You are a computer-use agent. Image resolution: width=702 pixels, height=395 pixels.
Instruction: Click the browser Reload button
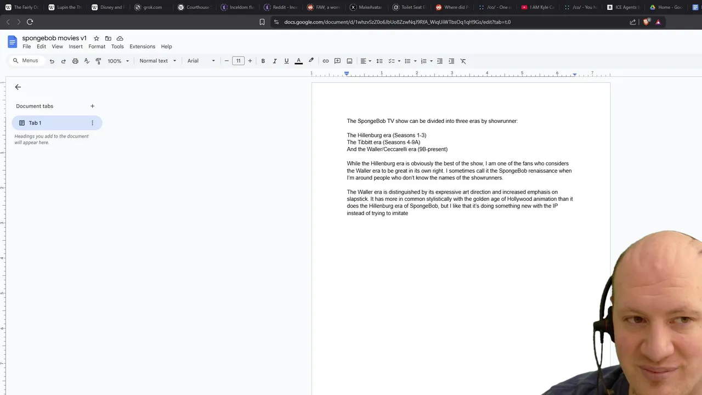30,22
